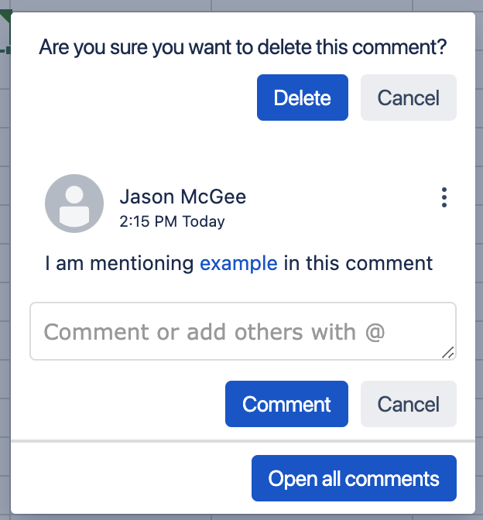Confirm with the Delete button

302,97
